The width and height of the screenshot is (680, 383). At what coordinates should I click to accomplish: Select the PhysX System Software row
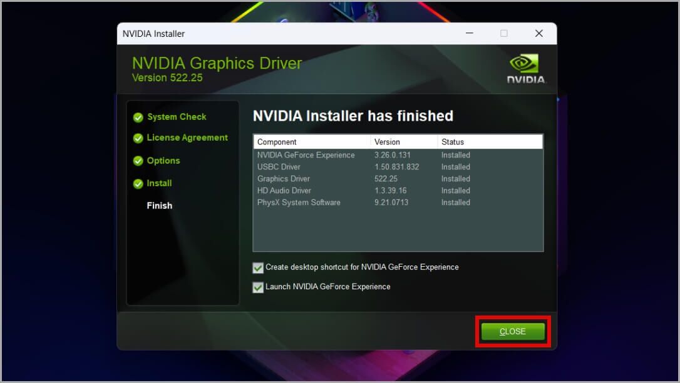tap(398, 202)
